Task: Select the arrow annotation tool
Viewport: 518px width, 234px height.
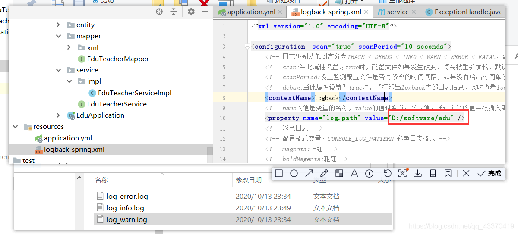Action: pyautogui.click(x=309, y=173)
